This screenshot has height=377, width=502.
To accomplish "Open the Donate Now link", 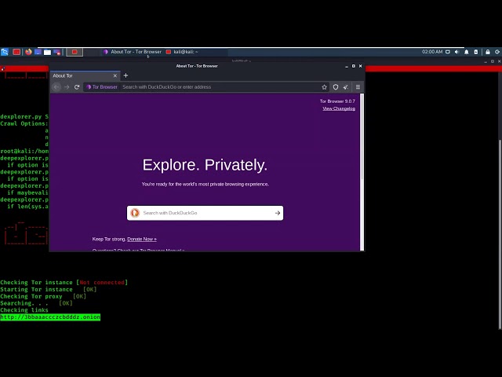I will pos(142,239).
